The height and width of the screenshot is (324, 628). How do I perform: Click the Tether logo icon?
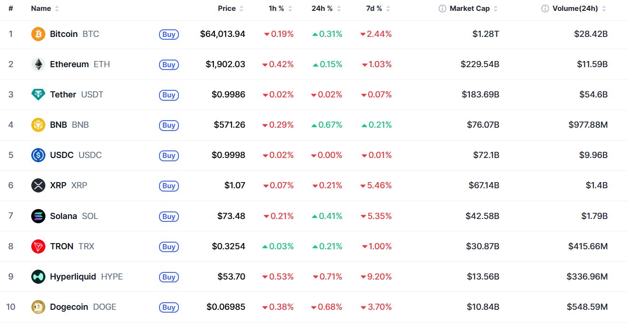pyautogui.click(x=38, y=95)
